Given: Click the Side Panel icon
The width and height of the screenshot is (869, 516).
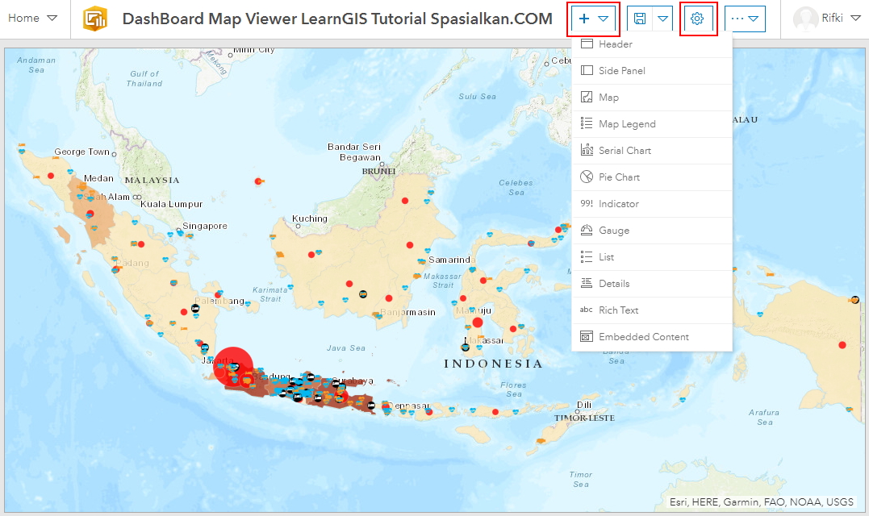Looking at the screenshot, I should (587, 70).
